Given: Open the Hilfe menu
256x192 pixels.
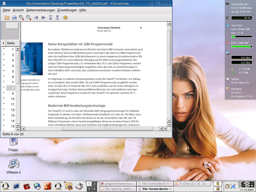Looking at the screenshot, I should pos(83,10).
